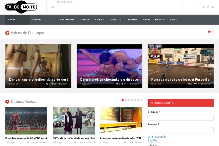This screenshot has width=219, height=146.
Task: Click the Google Plus icon
Action: click(208, 7)
